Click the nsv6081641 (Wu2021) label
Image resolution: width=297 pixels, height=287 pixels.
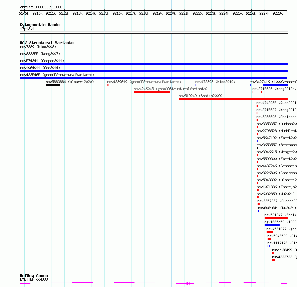[x=277, y=208]
